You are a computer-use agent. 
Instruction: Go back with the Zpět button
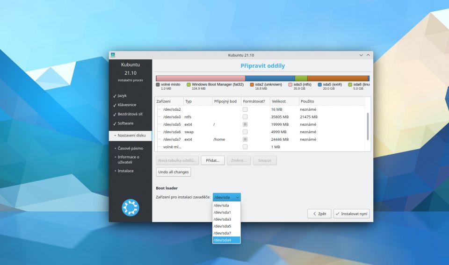click(319, 214)
